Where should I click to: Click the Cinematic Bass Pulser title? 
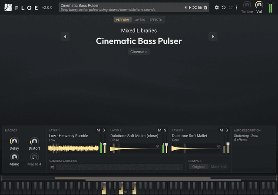pyautogui.click(x=139, y=41)
